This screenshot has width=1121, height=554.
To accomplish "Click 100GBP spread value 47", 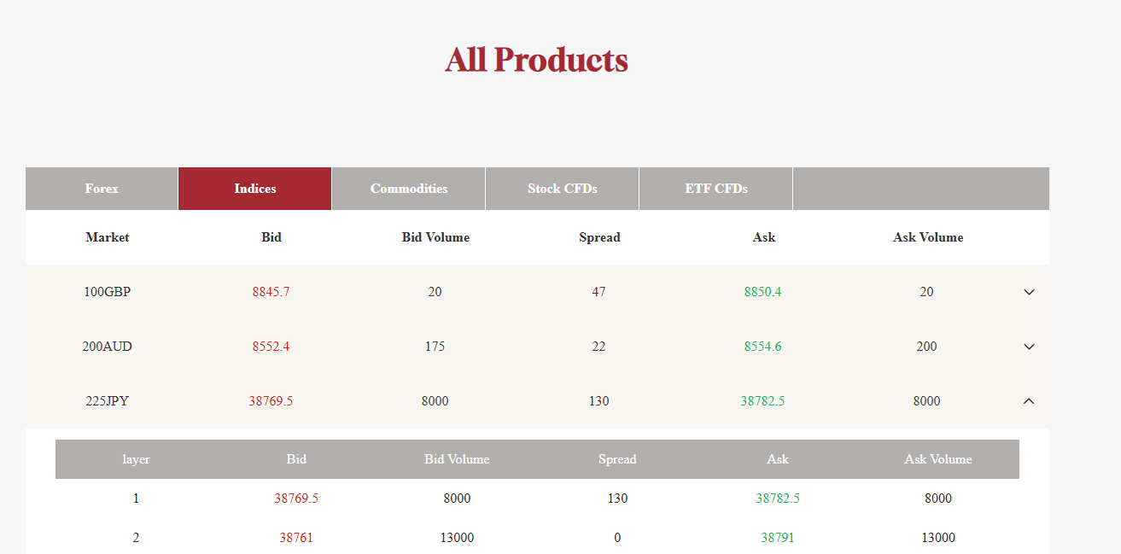I will tap(598, 292).
